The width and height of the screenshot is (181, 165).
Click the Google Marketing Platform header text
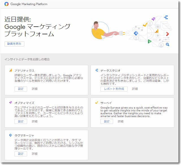pyautogui.click(x=29, y=4)
